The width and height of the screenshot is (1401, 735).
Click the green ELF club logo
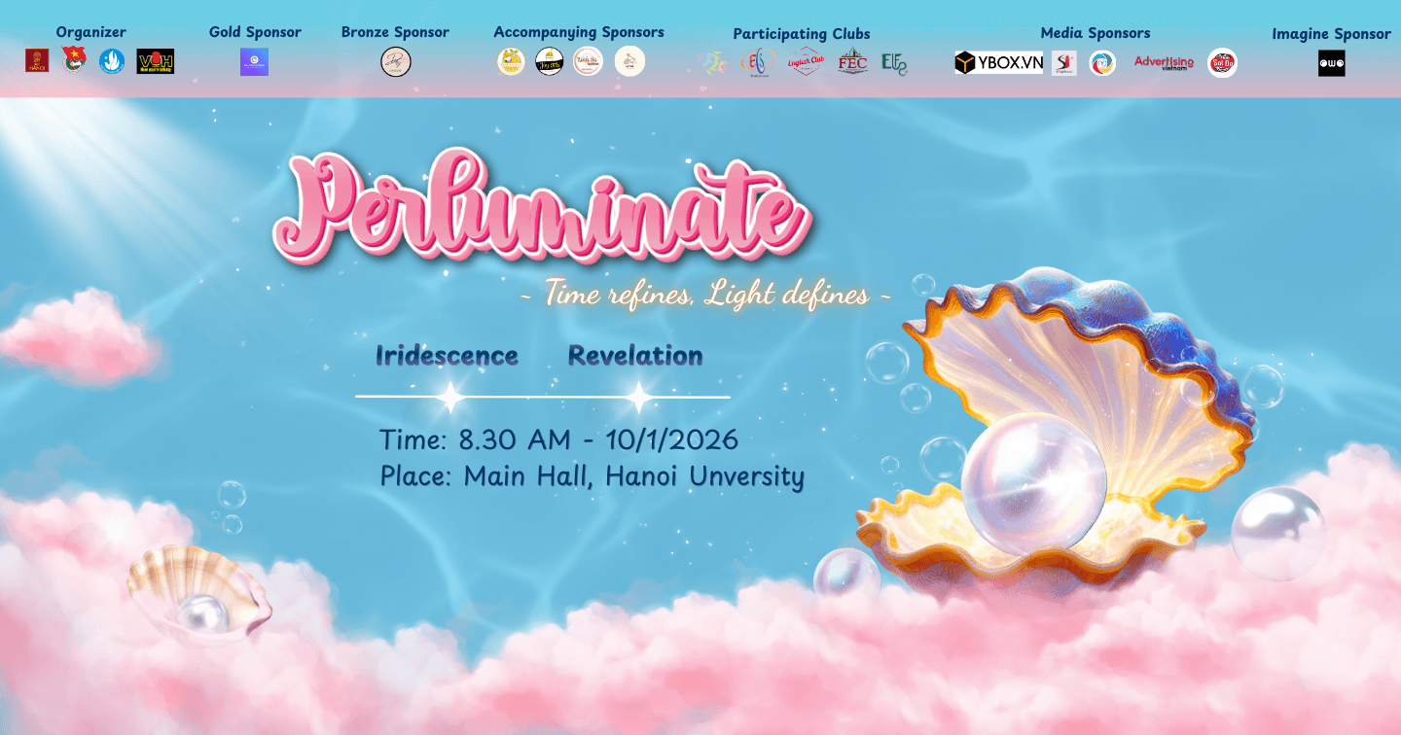coord(894,63)
